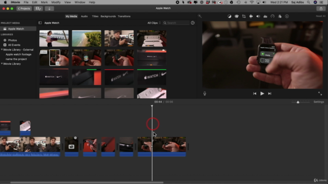The image size is (328, 184).
Task: Open the volume adjustment tool
Action: [x=258, y=16]
